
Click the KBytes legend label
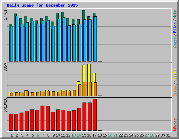point(175,125)
